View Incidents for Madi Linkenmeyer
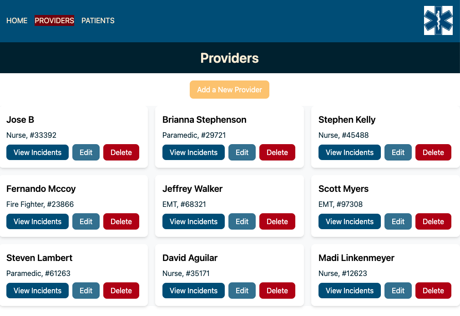The image size is (460, 316). [349, 291]
